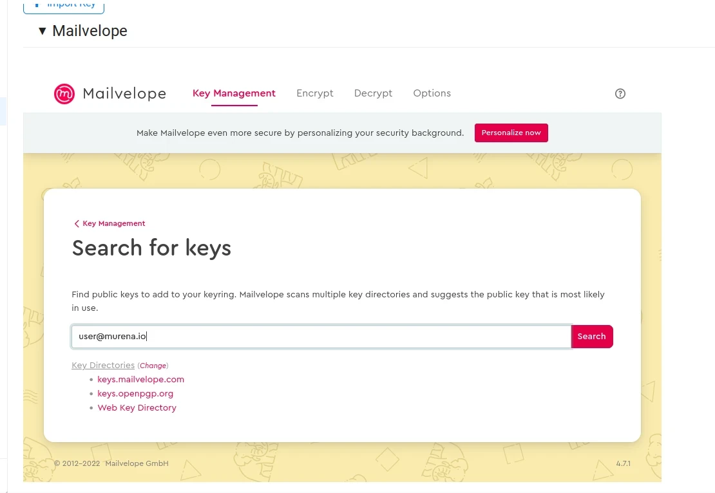Open the help question mark icon
The height and width of the screenshot is (493, 715).
tap(620, 94)
